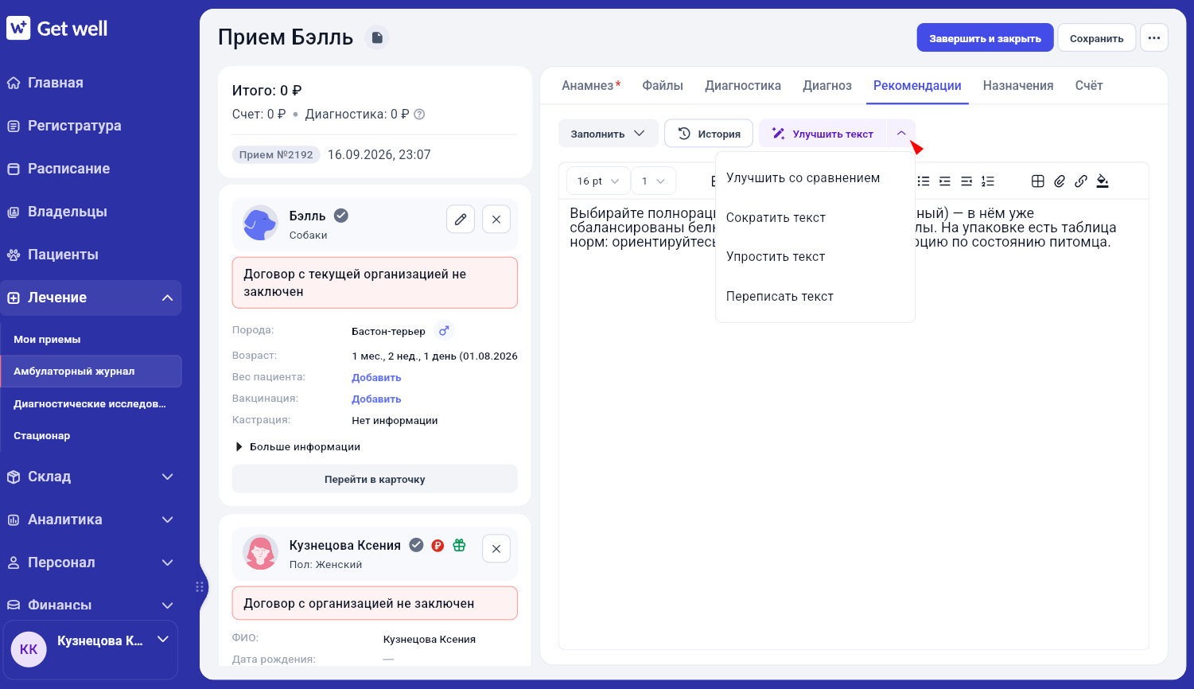Image resolution: width=1194 pixels, height=689 pixels.
Task: Edit the patient Бэлль with the pencil icon
Action: 461,219
